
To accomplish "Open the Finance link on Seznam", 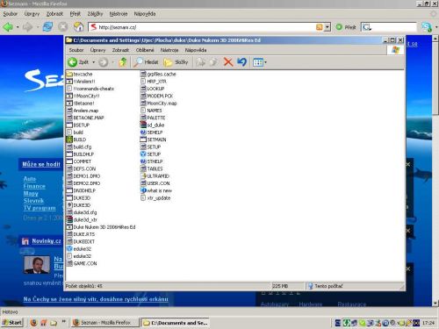I will [x=34, y=186].
